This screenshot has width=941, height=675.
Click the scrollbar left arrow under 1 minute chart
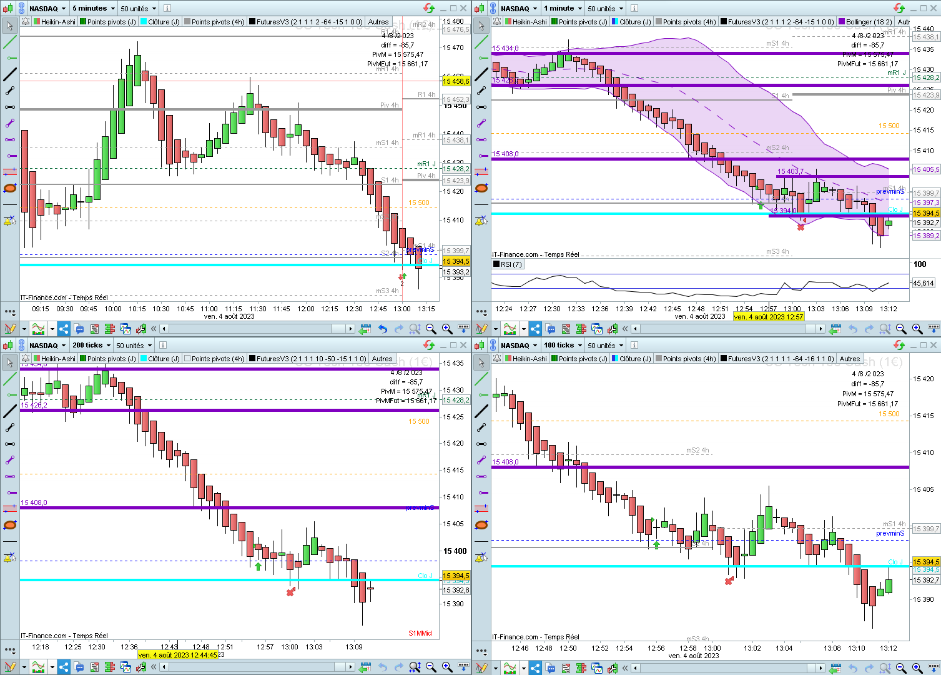click(635, 329)
